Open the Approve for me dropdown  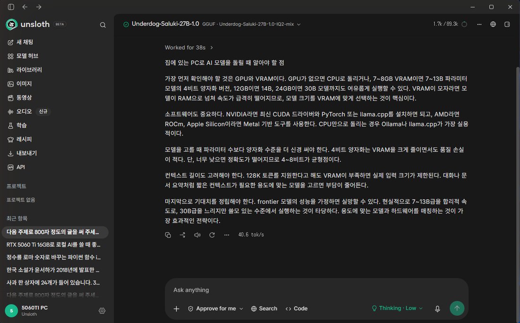216,309
